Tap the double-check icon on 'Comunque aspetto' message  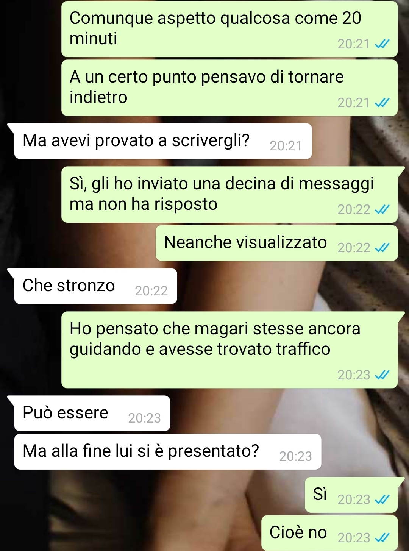[382, 44]
